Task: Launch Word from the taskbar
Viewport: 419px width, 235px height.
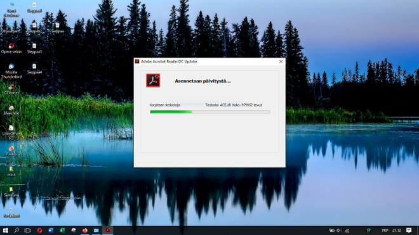Action: coord(51,230)
